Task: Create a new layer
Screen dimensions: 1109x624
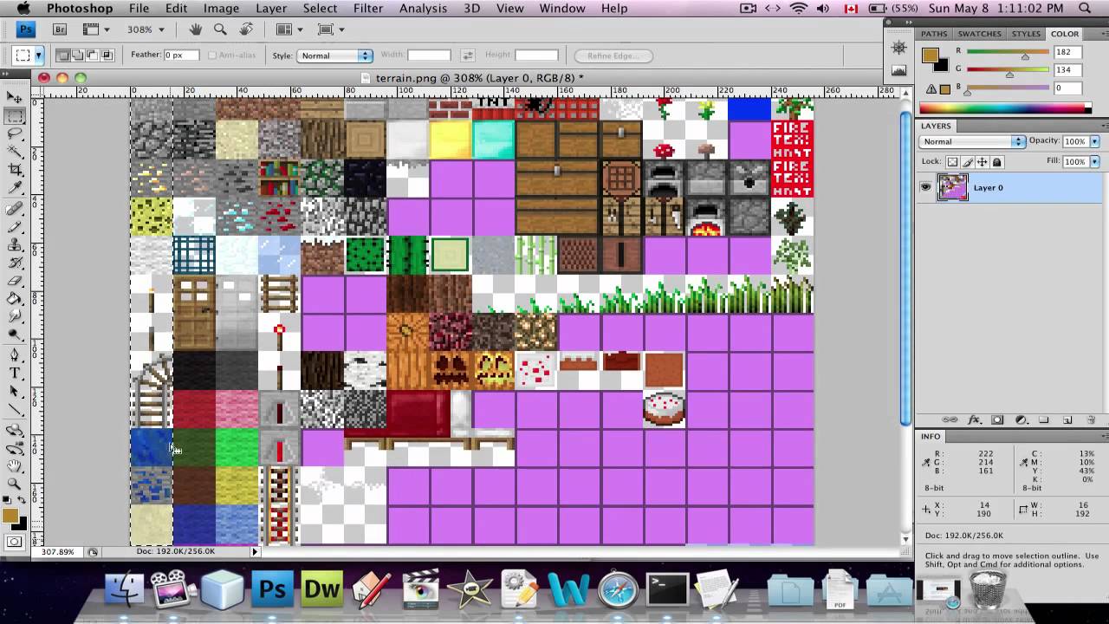Action: 1067,419
